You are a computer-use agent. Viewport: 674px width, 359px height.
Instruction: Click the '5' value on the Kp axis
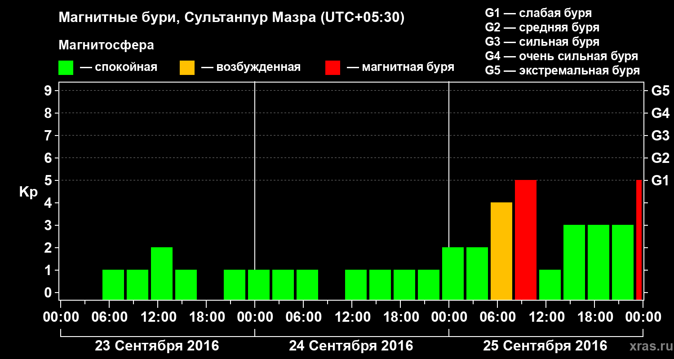[49, 180]
